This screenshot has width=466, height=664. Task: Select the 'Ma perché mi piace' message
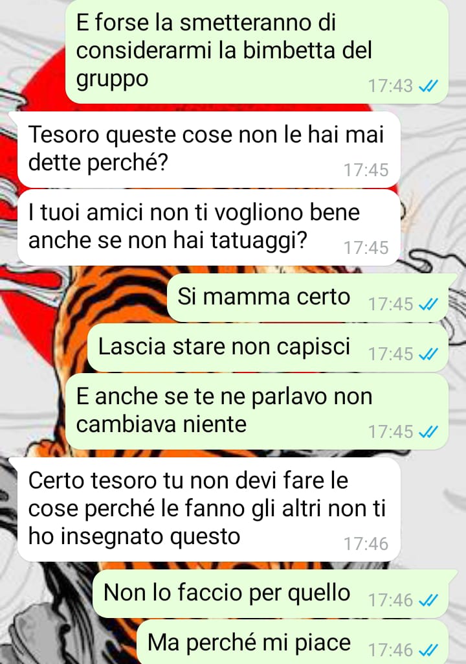pos(293,642)
